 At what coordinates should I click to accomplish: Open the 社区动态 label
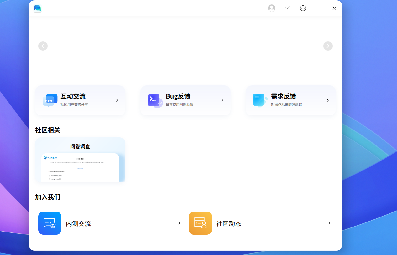pos(229,224)
